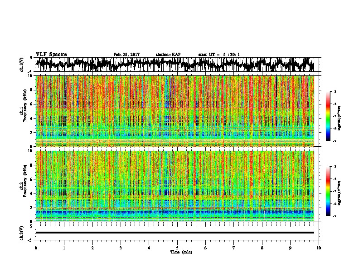Click time axis tick label '9'

tap(290, 248)
